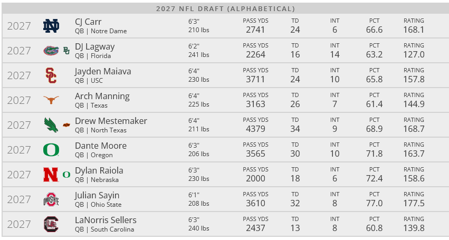This screenshot has height=240, width=449.
Task: Click the large Oregon logo in Dante Moore's row
Action: pos(51,150)
